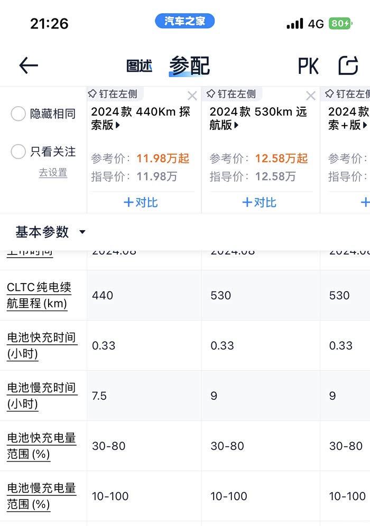Select the 参配 tab
Screen dimensions: 370x526
click(x=189, y=66)
